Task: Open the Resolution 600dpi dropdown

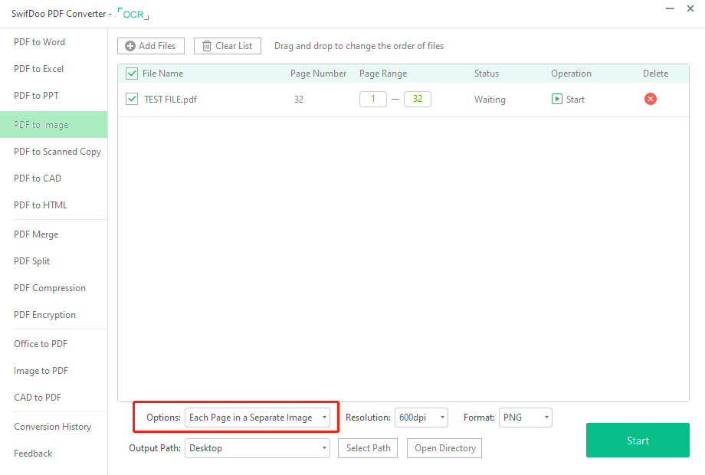Action: coord(421,418)
